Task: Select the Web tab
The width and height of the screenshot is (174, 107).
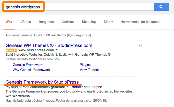Action: pos(9,22)
